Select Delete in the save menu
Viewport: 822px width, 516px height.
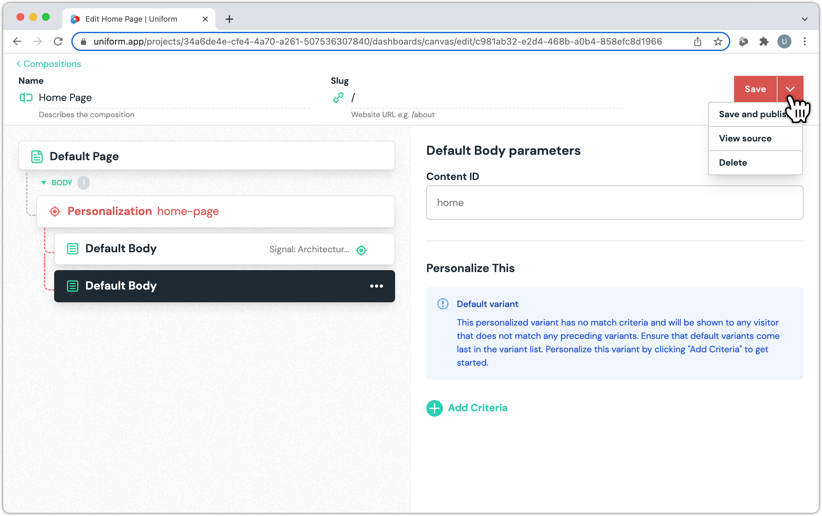point(733,163)
